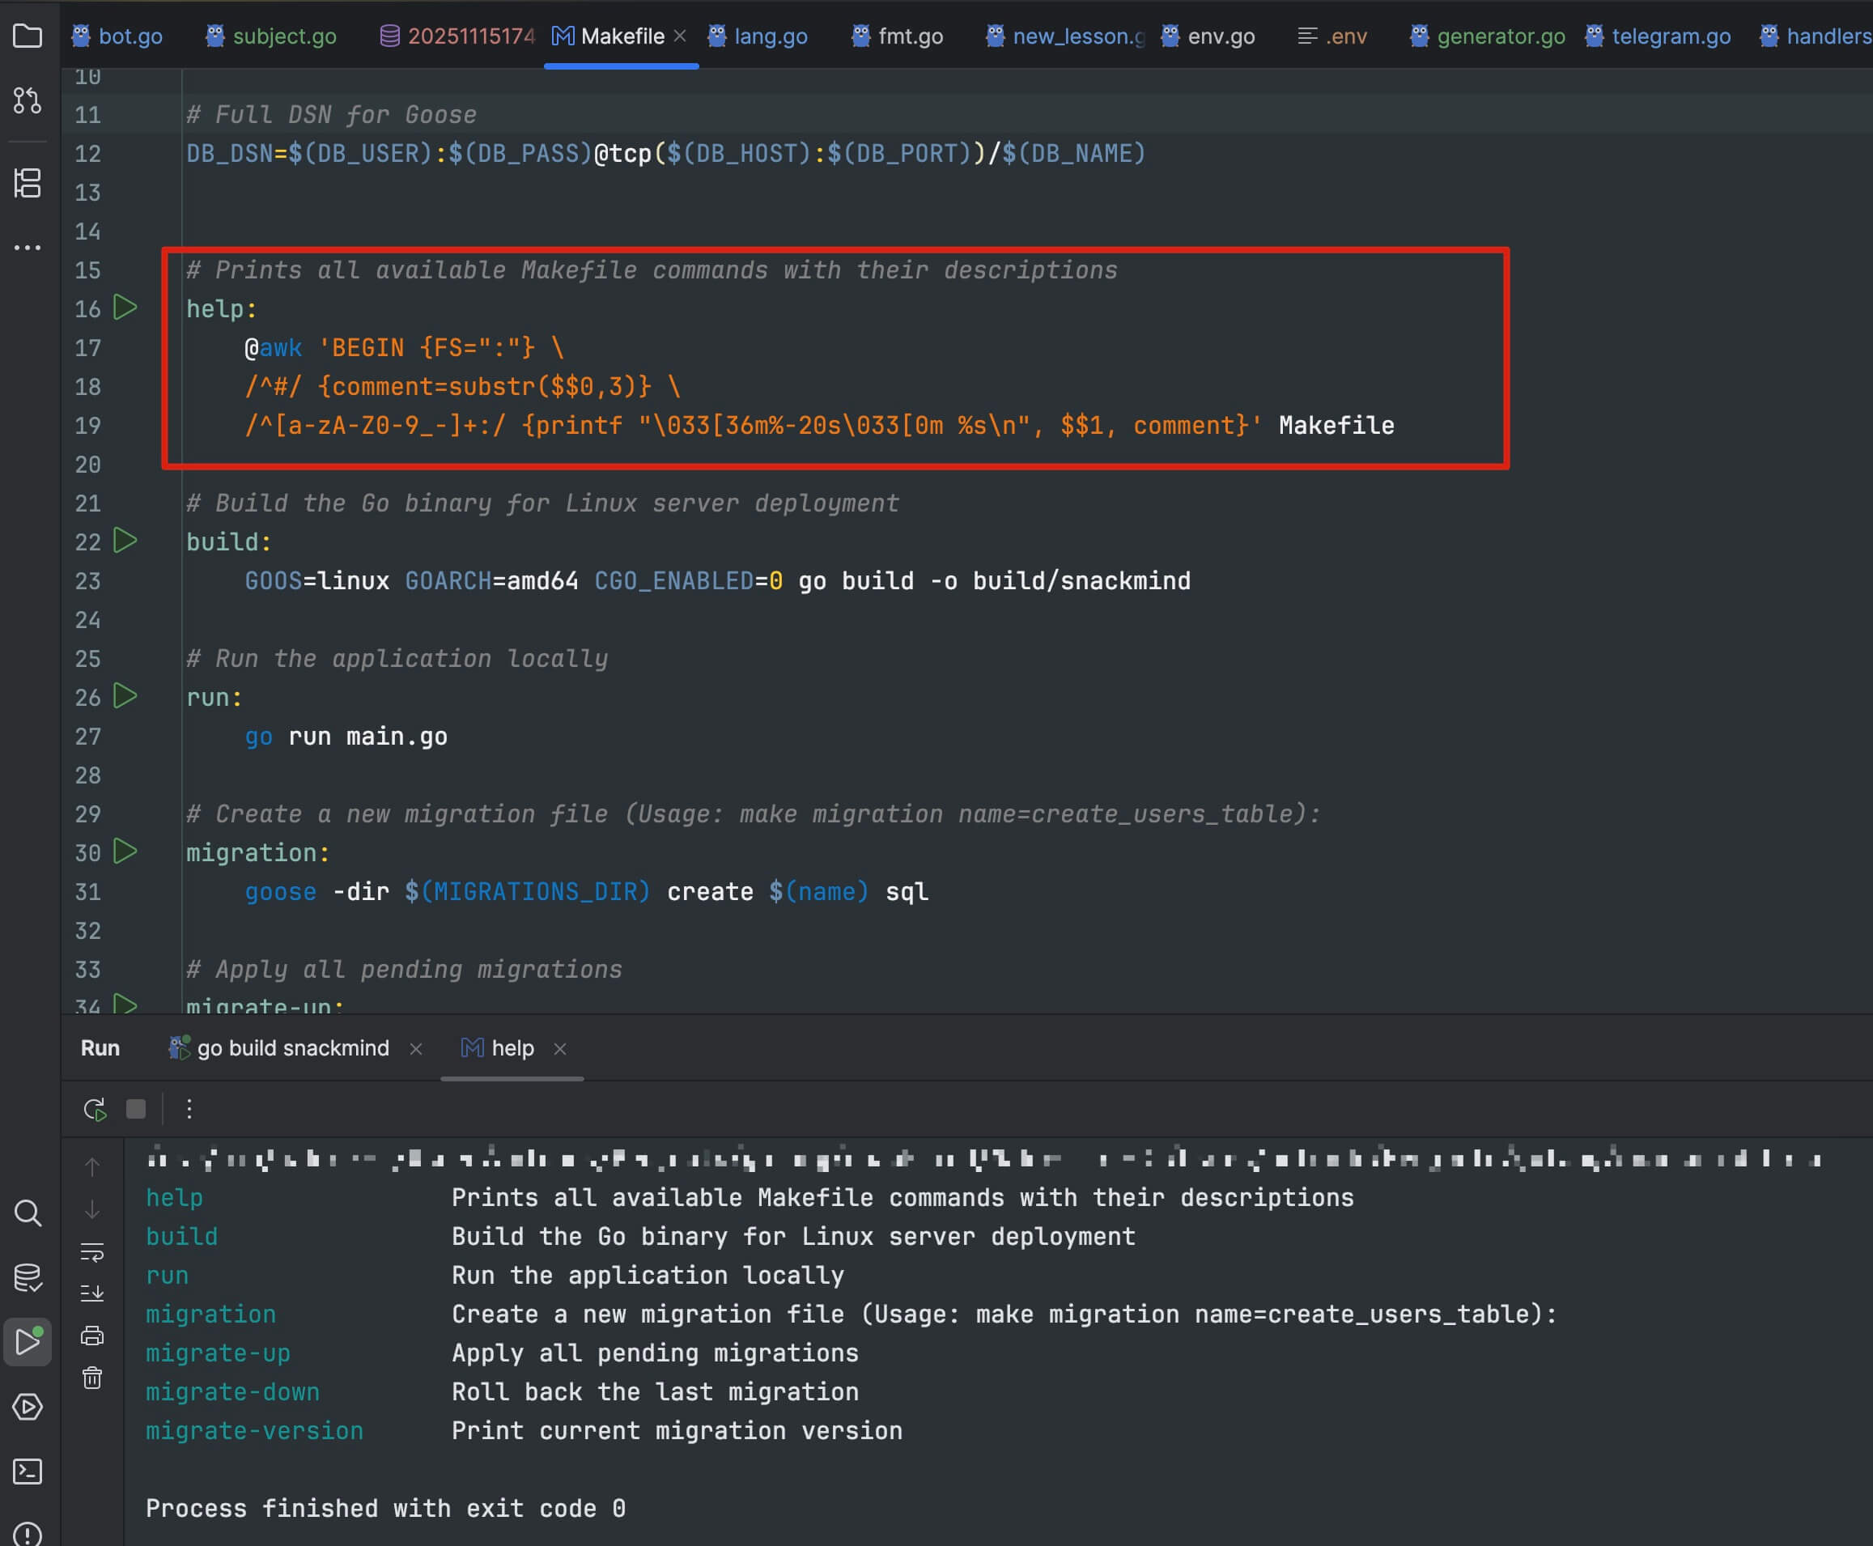Stop the running process

135,1109
